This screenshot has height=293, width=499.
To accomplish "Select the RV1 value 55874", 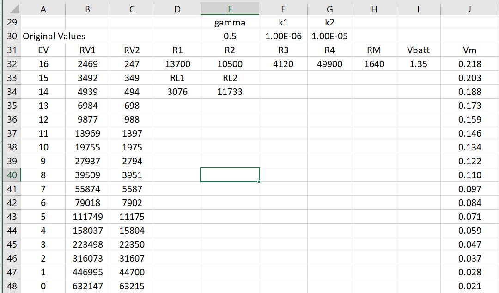I will click(x=87, y=189).
